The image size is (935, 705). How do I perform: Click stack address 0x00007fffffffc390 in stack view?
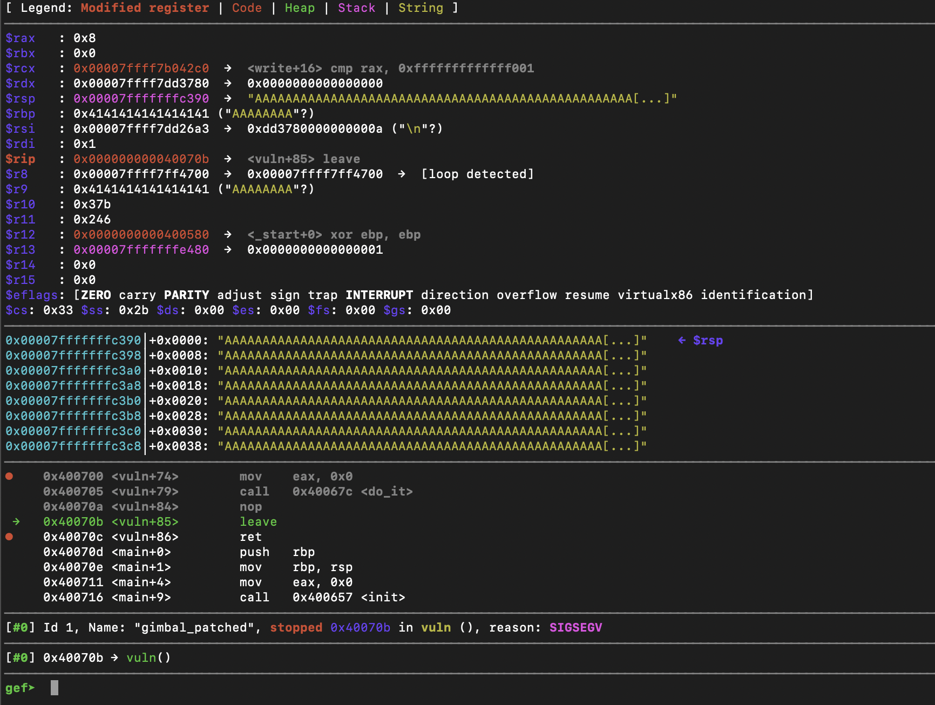pyautogui.click(x=73, y=341)
